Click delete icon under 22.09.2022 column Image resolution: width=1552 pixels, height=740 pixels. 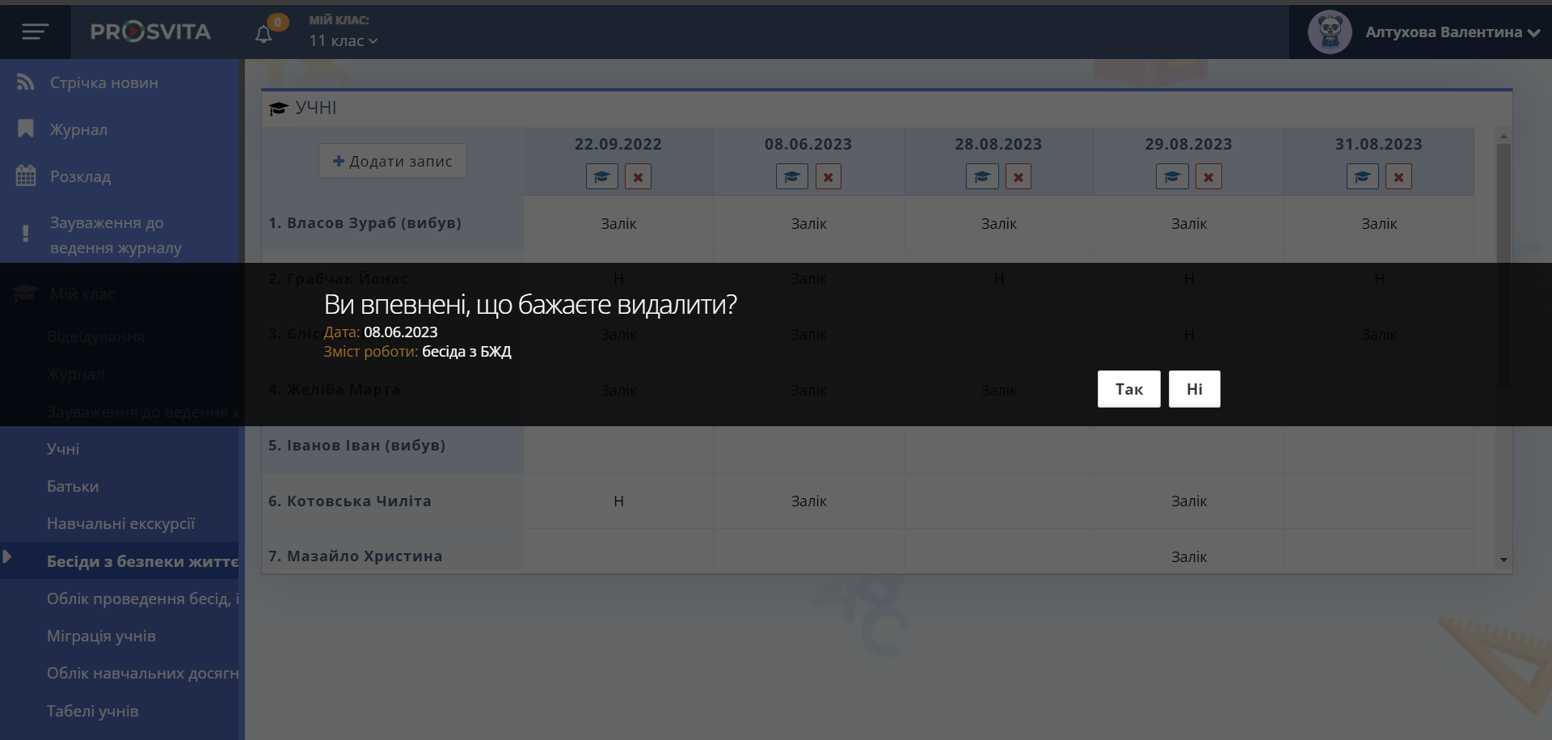(x=638, y=176)
